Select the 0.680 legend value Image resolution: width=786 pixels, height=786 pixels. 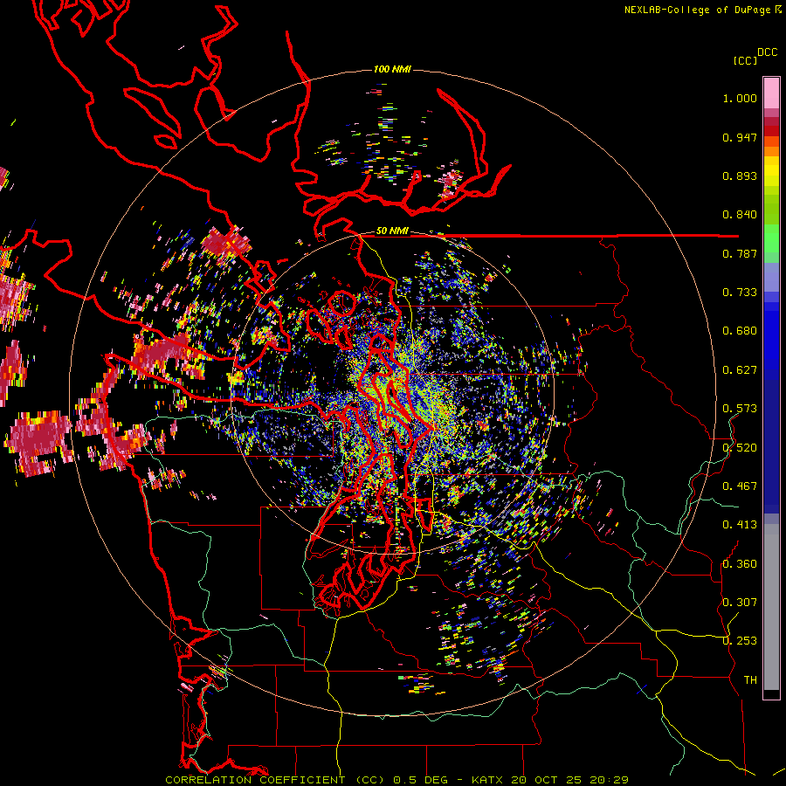[x=740, y=331]
